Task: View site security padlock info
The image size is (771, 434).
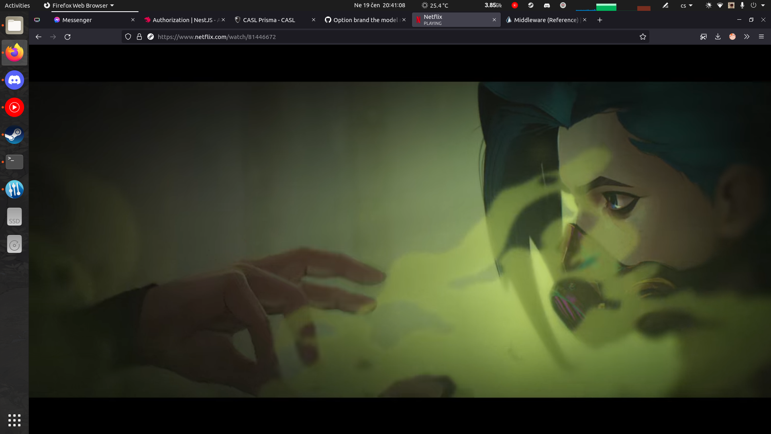Action: pyautogui.click(x=139, y=37)
